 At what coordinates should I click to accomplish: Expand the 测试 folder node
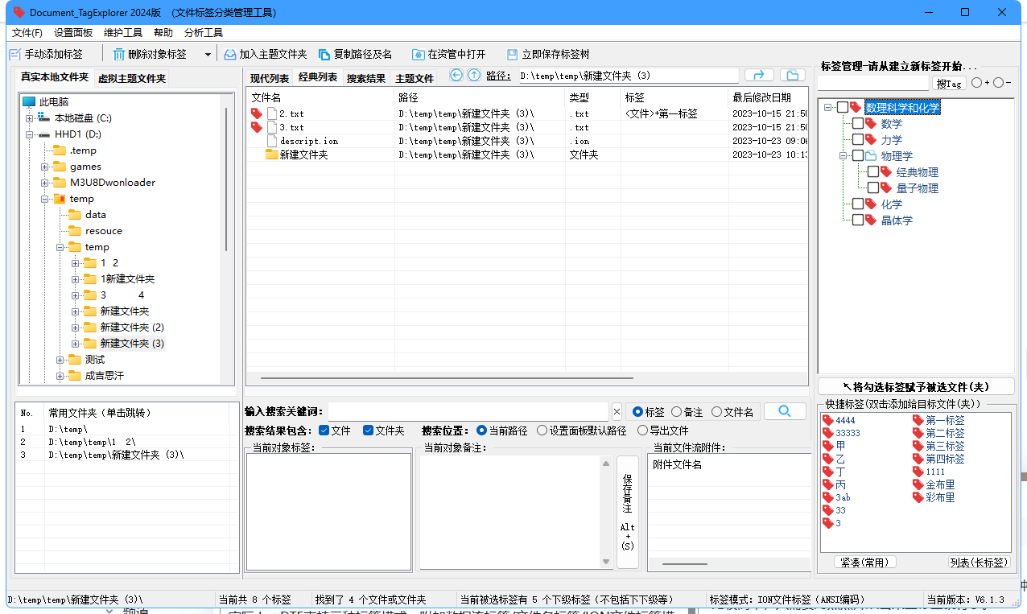pyautogui.click(x=60, y=360)
